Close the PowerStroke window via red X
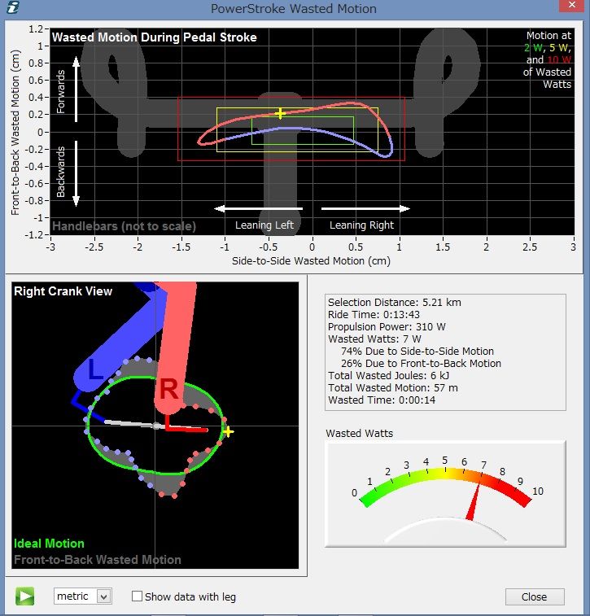The height and width of the screenshot is (616, 590). coord(571,6)
